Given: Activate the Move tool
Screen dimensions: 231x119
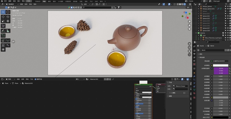Looking at the screenshot, I should pyautogui.click(x=3, y=17).
